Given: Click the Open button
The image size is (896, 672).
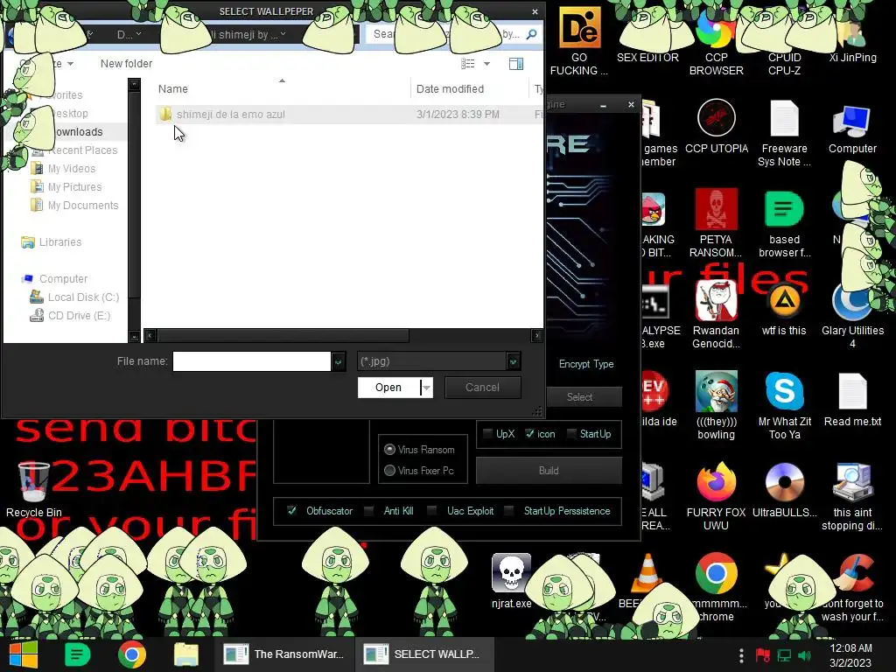Looking at the screenshot, I should [x=388, y=388].
